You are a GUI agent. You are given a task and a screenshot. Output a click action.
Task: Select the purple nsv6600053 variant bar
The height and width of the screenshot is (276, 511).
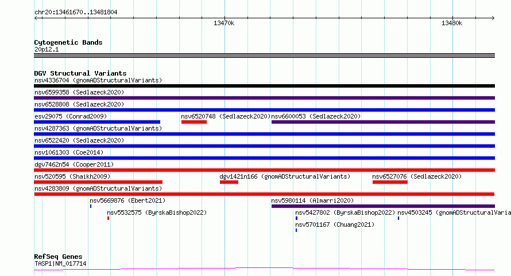click(384, 122)
